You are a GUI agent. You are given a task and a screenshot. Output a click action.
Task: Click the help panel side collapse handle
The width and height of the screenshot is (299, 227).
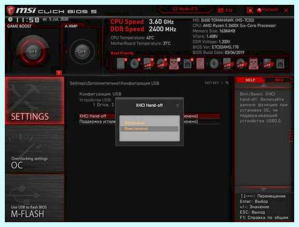(x=291, y=136)
